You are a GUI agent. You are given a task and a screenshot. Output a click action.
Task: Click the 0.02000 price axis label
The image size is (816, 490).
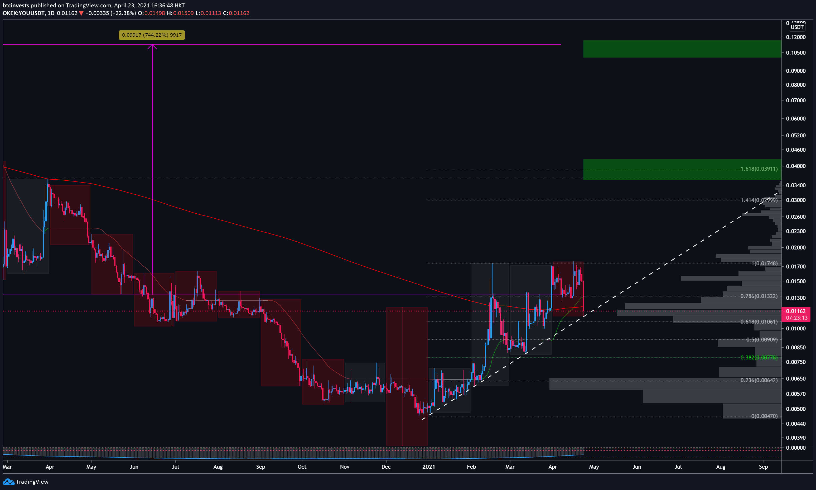[x=795, y=248]
